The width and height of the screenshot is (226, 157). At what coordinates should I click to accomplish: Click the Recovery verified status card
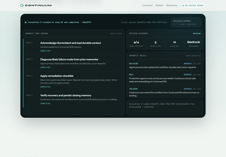tap(186, 22)
